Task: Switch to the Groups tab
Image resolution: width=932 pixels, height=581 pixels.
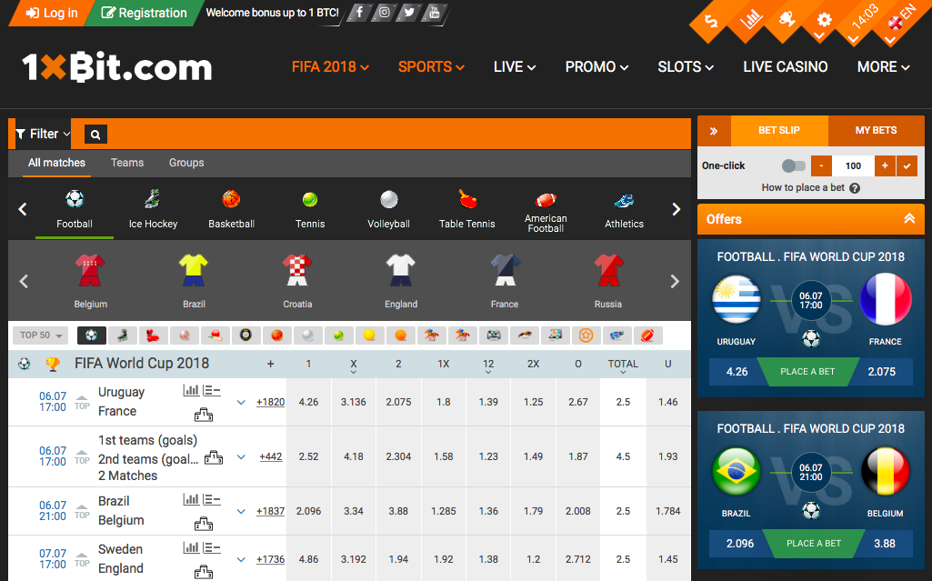Action: (186, 163)
